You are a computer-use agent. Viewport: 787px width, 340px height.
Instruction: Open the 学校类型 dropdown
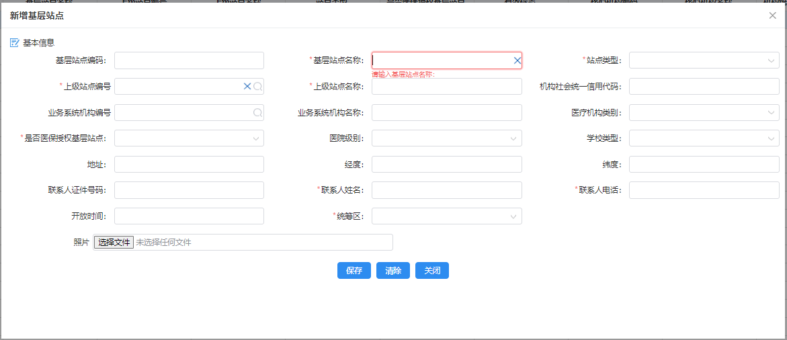(x=704, y=138)
